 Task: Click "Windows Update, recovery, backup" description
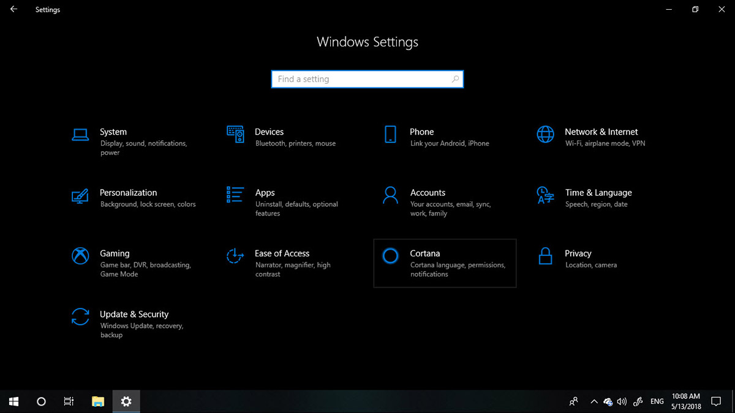tap(142, 330)
